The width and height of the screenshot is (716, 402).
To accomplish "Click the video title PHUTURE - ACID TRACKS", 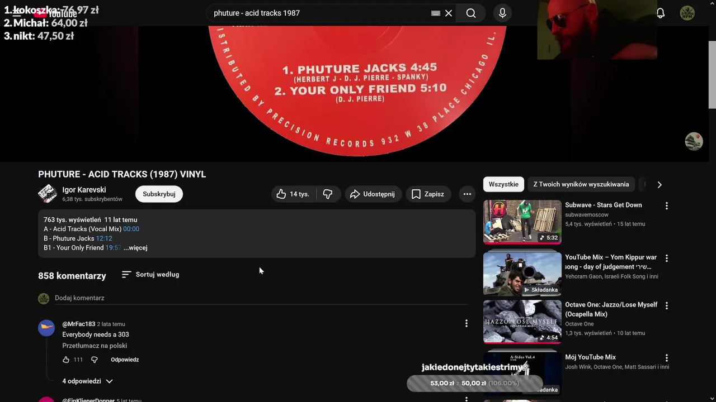I will point(122,174).
